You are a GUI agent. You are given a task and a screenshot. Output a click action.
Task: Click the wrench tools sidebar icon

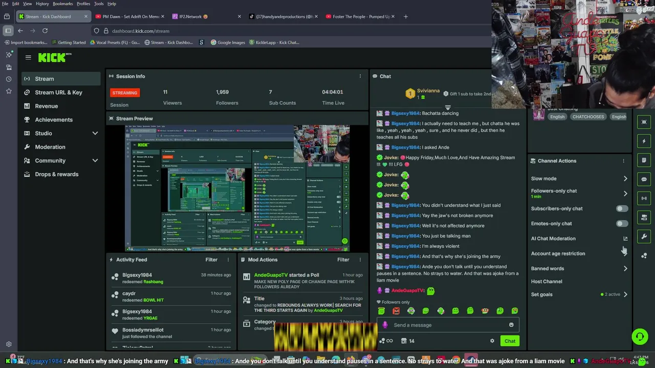click(644, 236)
